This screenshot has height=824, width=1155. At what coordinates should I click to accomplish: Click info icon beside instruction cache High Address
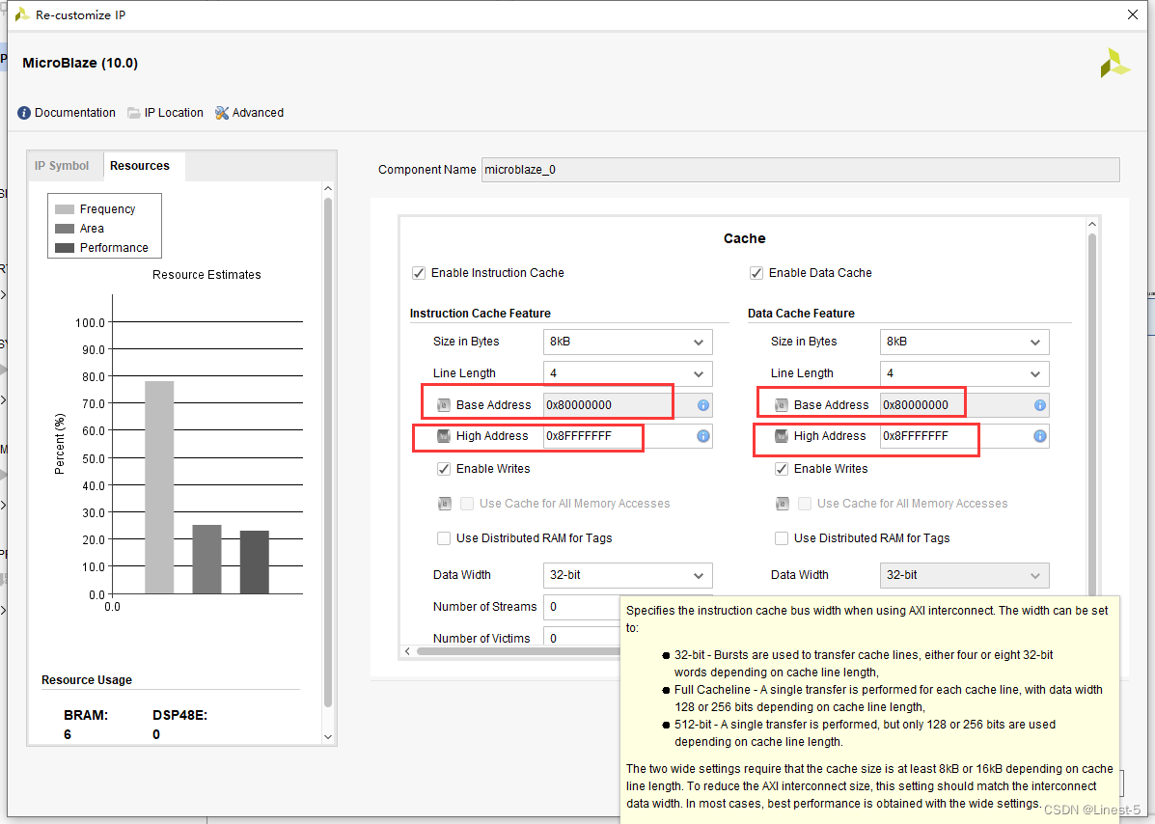tap(703, 436)
